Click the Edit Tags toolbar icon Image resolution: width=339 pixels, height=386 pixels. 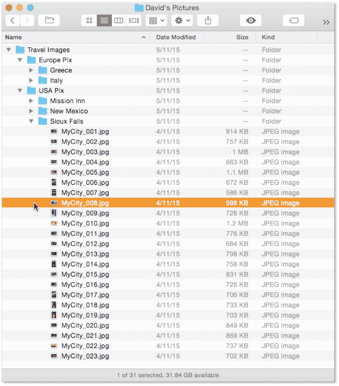[293, 21]
